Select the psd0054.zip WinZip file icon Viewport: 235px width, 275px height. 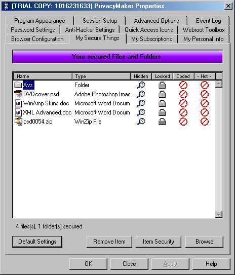coord(18,122)
